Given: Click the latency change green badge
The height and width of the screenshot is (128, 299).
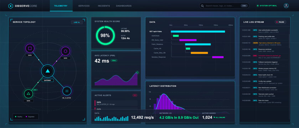Looking at the screenshot, I should 114,61.
